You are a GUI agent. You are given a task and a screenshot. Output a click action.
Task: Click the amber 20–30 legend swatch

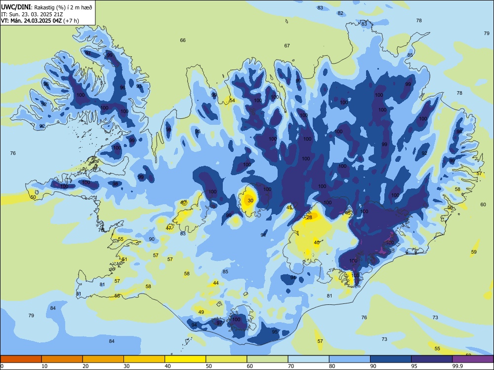pyautogui.click(x=103, y=359)
